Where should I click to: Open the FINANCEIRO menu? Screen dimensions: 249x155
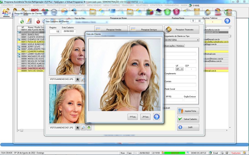coord(128,5)
